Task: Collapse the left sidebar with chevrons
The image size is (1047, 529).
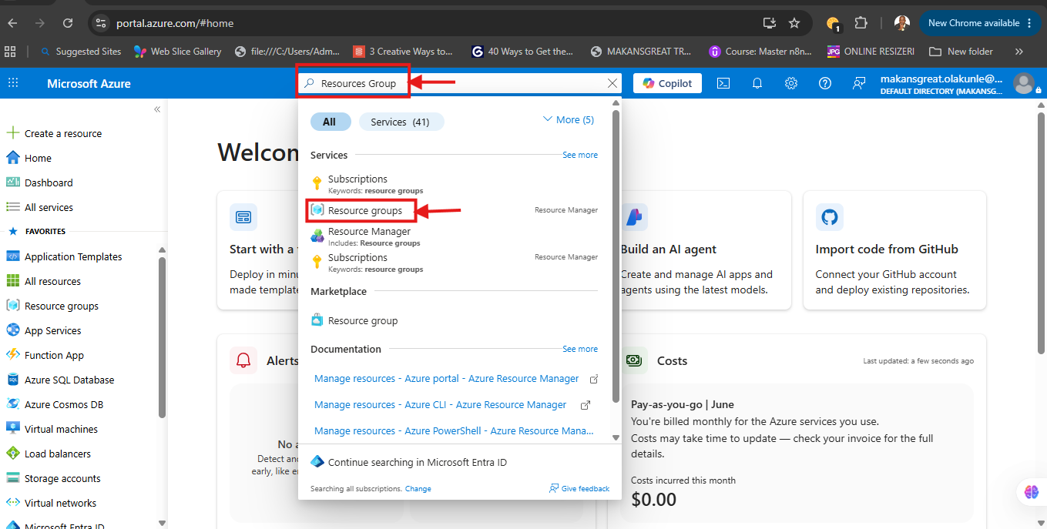Action: click(157, 109)
